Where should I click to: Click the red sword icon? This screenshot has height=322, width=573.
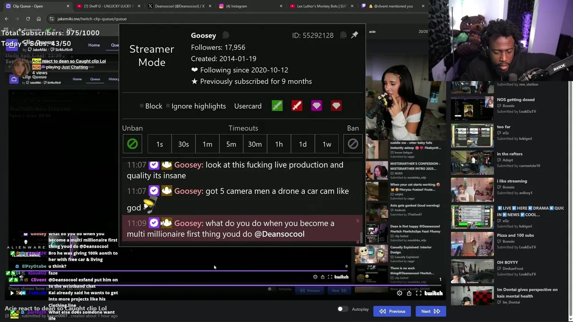(297, 106)
